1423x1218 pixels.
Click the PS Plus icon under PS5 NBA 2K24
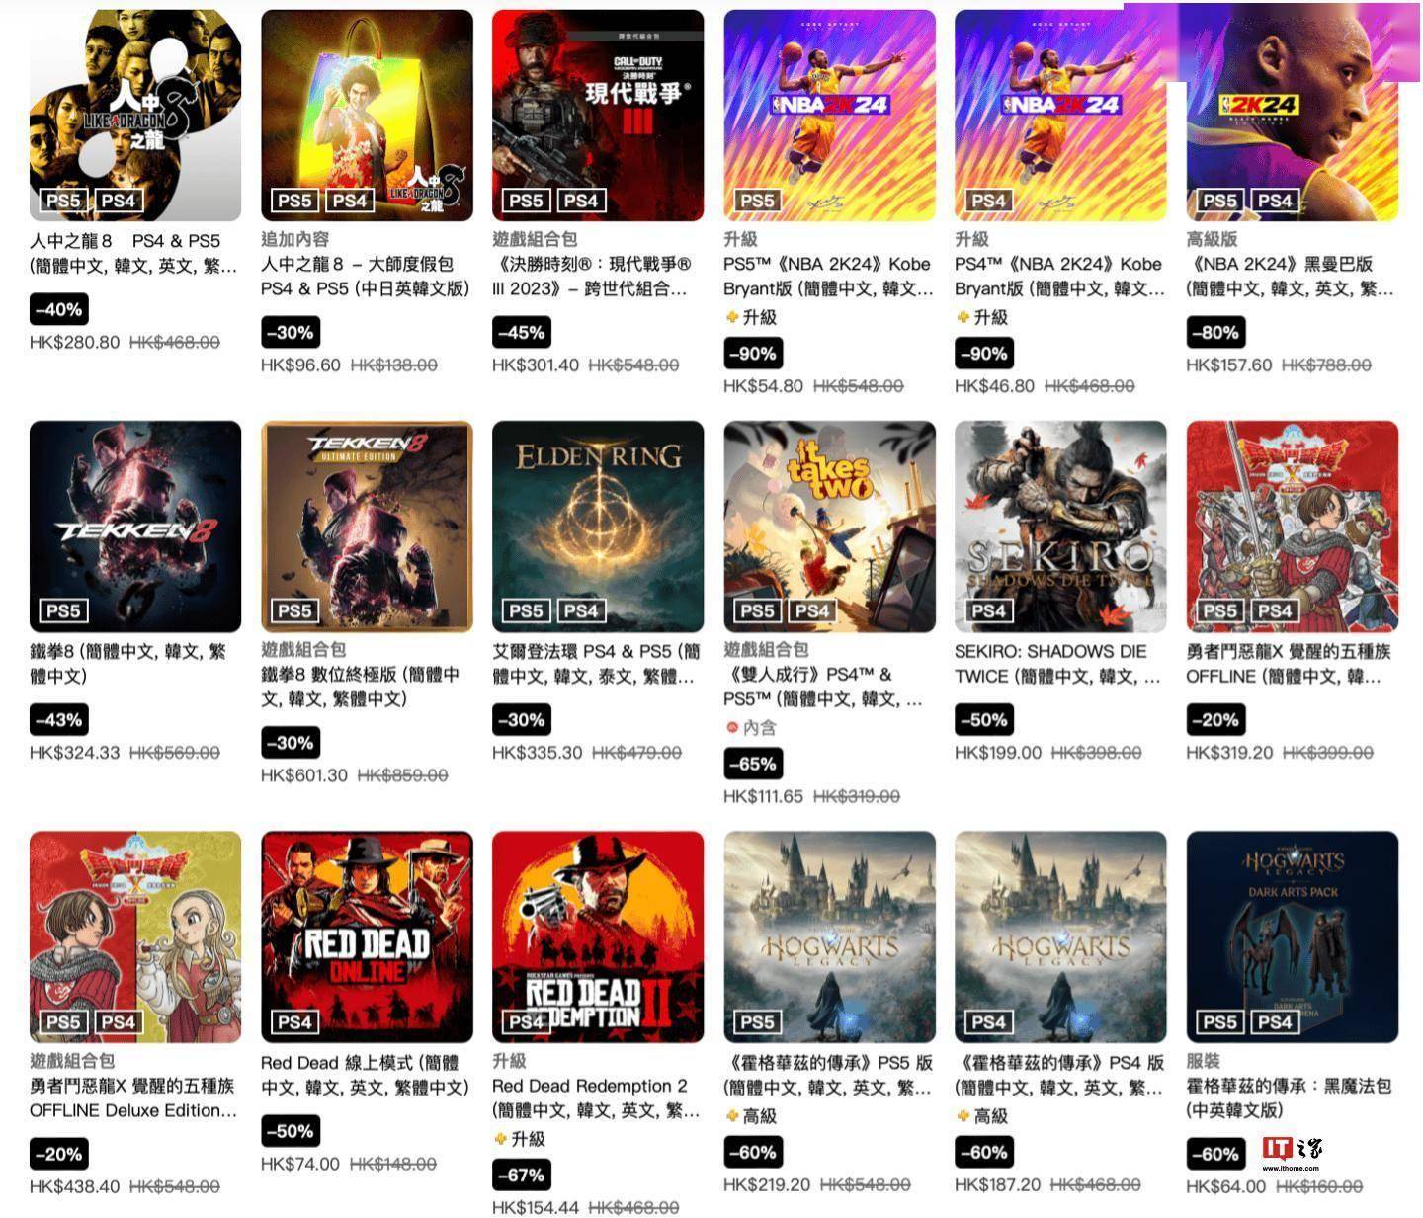click(x=731, y=317)
